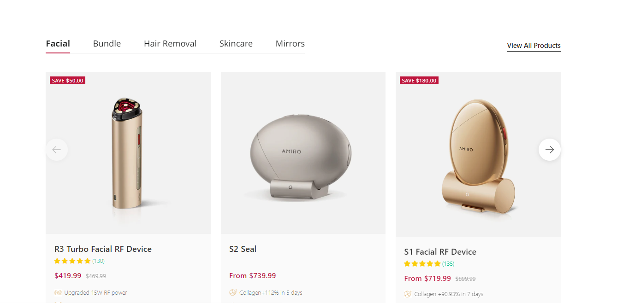Open the Hair Removal tab
This screenshot has width=623, height=303.
[x=170, y=44]
